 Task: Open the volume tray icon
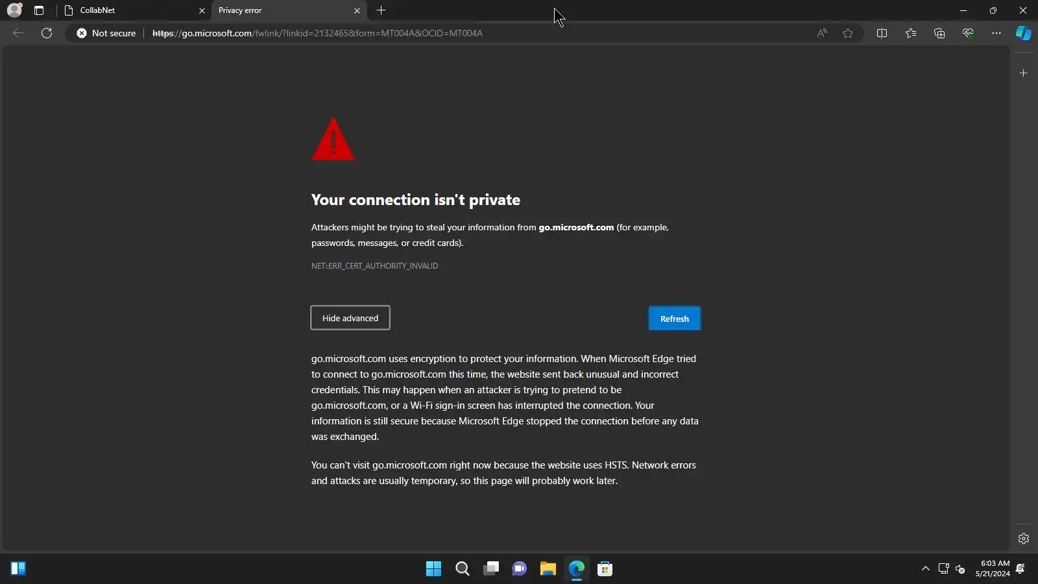click(960, 569)
